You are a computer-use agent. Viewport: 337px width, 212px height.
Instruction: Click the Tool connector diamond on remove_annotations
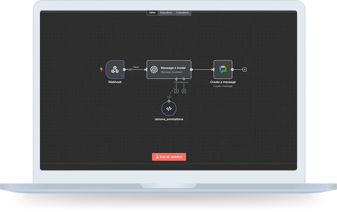tap(169, 101)
